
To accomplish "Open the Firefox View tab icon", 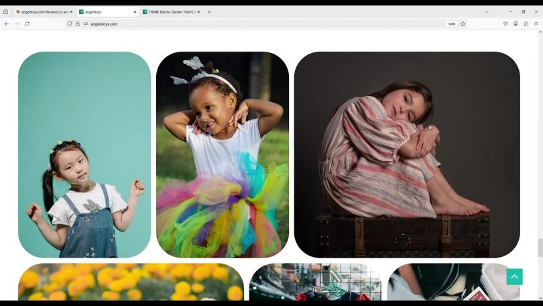I will click(5, 12).
